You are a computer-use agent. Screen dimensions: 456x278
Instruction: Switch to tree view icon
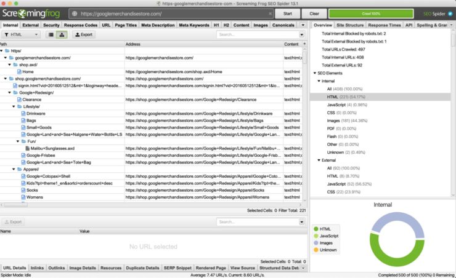click(62, 34)
